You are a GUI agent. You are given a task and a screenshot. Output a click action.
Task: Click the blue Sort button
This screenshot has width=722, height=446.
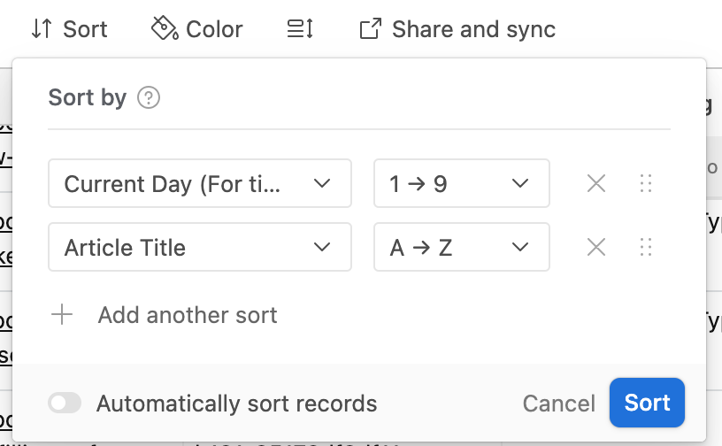[x=647, y=403]
